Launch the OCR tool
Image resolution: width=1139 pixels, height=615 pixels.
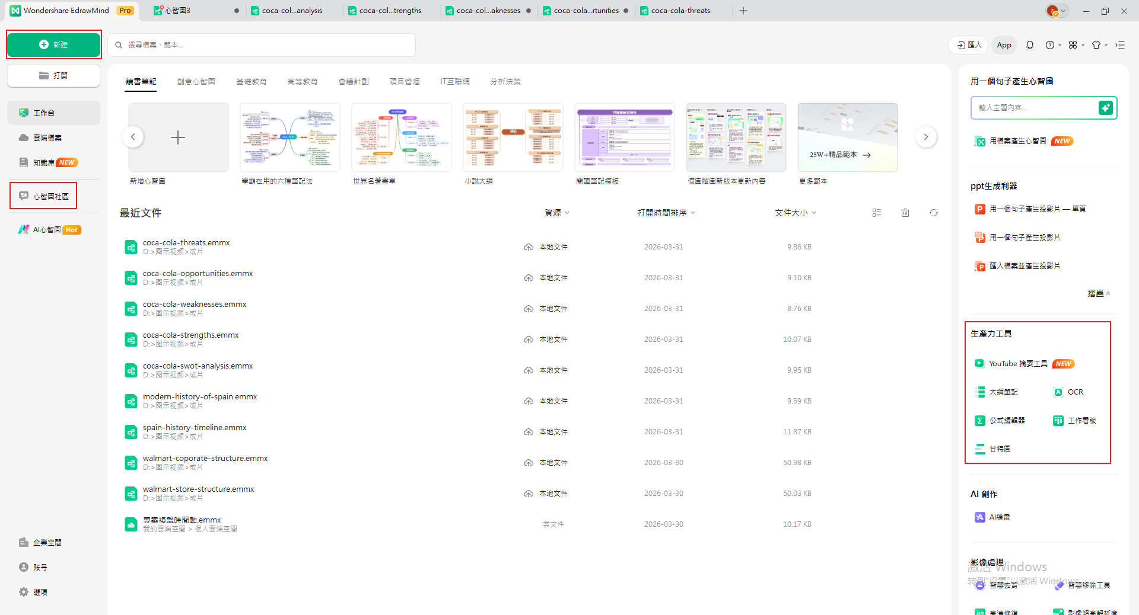(1074, 392)
